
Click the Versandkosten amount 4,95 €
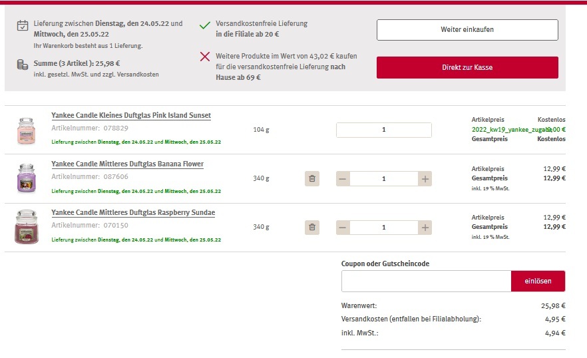[x=555, y=319]
